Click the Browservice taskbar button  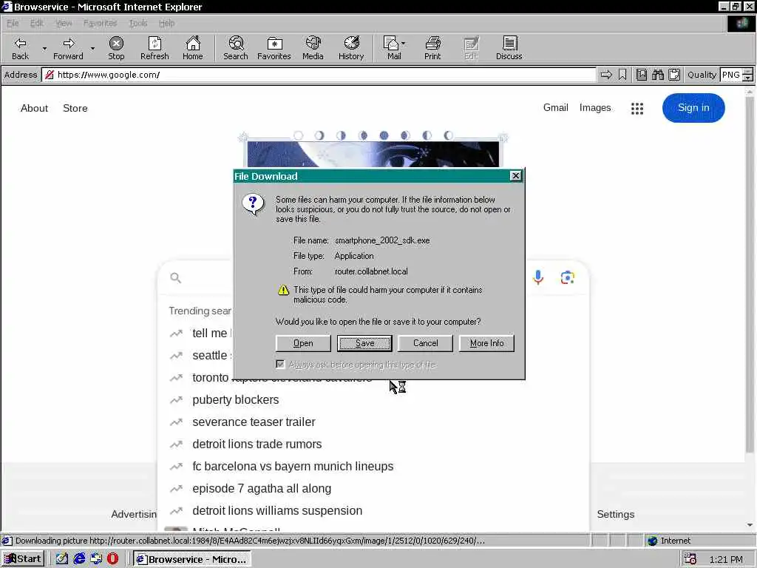point(192,559)
